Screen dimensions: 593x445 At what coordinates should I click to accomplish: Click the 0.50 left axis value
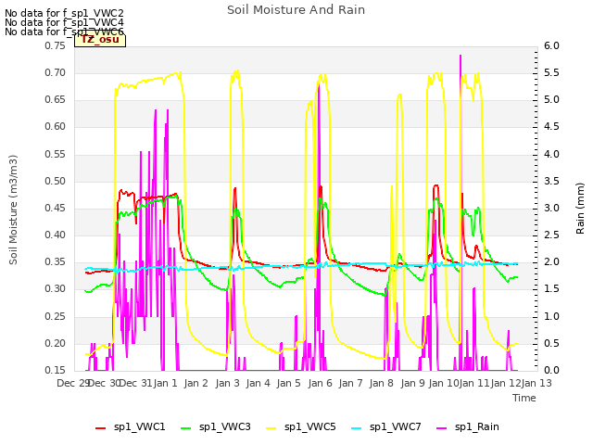pos(56,182)
